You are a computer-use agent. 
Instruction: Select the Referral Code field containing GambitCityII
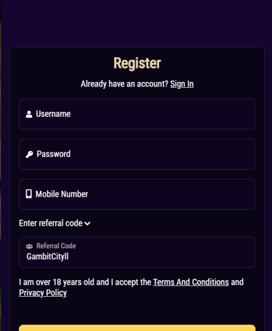pyautogui.click(x=137, y=252)
